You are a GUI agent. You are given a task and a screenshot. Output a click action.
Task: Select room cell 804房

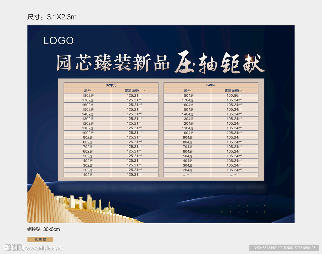pyautogui.click(x=187, y=142)
